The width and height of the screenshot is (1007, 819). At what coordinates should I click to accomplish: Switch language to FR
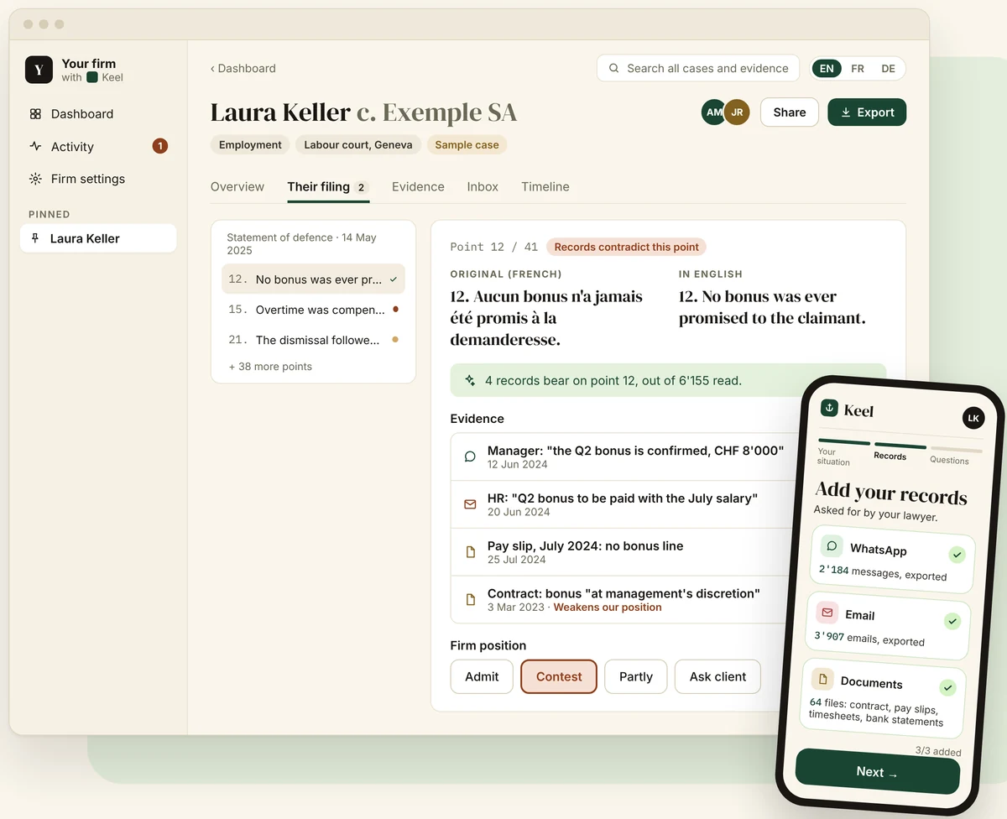[858, 69]
